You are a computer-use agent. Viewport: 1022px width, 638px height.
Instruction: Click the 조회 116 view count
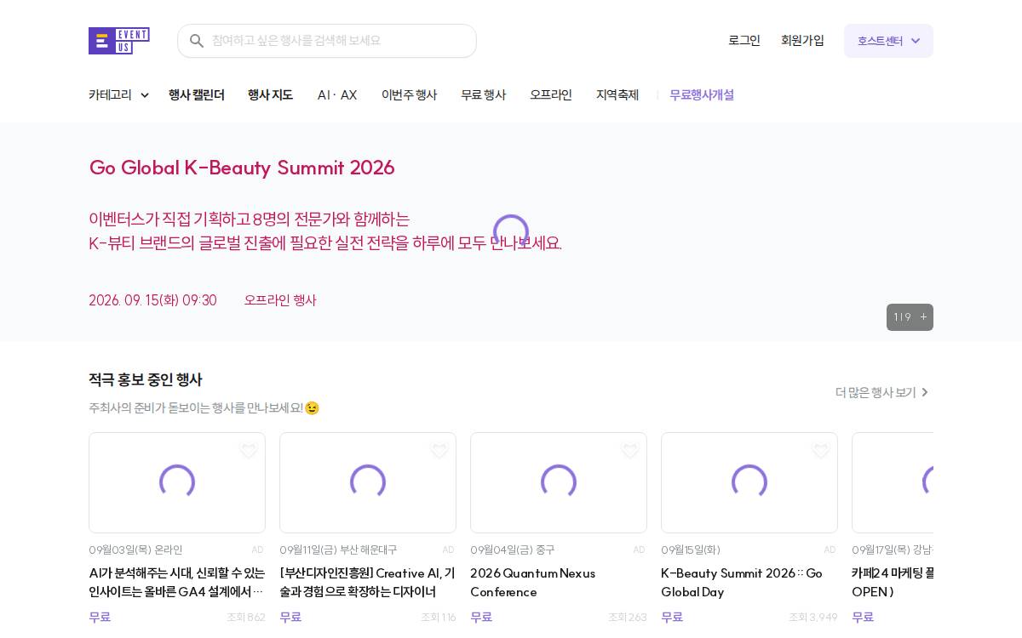tap(439, 618)
